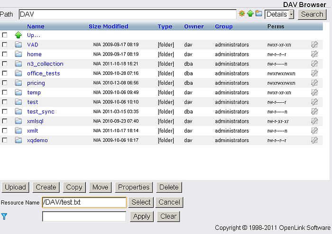This screenshot has width=332, height=234.
Task: Click the green up-arrow icon in the toolbar
Action: [x=250, y=14]
